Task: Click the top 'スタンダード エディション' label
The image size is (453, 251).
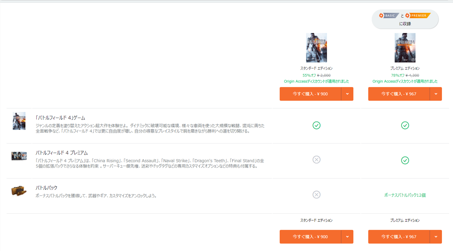Action: point(316,68)
